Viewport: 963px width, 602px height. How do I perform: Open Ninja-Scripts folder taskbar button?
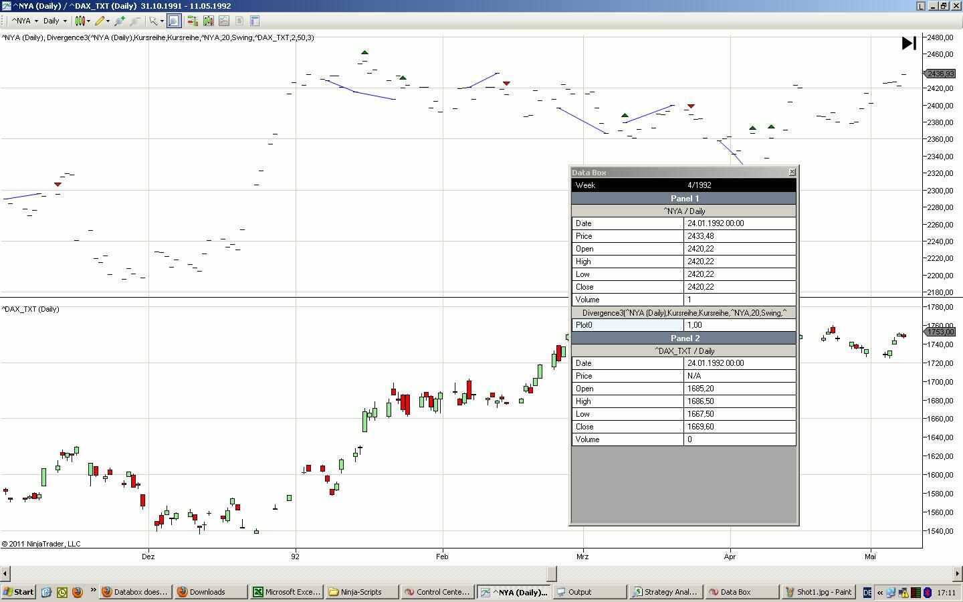[x=362, y=592]
